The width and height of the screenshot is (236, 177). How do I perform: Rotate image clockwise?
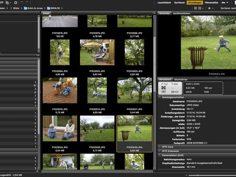coord(27,2)
